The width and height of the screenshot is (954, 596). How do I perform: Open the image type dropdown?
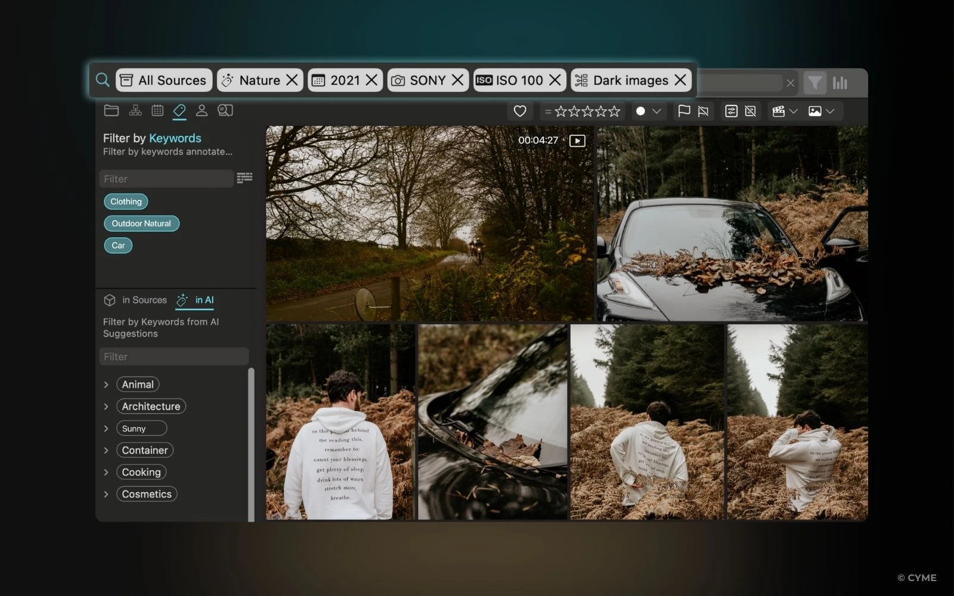[821, 111]
